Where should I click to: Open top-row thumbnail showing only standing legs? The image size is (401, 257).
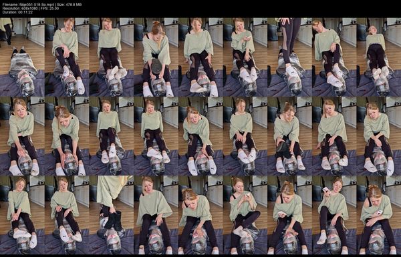(x=289, y=57)
